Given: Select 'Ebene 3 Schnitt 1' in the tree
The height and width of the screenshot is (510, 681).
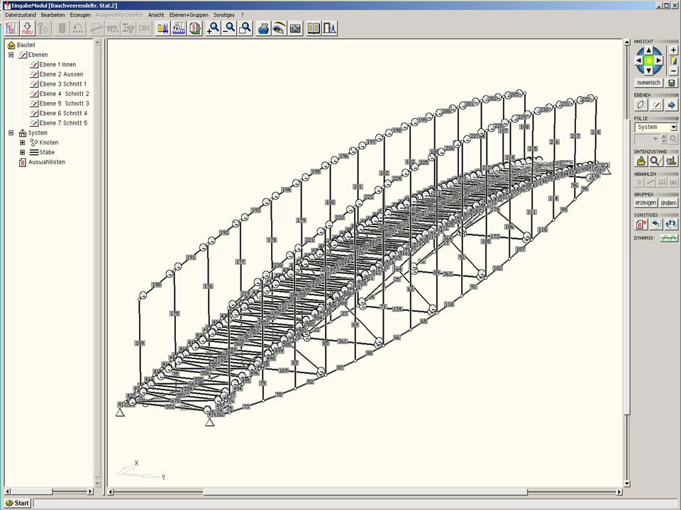Looking at the screenshot, I should click(62, 84).
